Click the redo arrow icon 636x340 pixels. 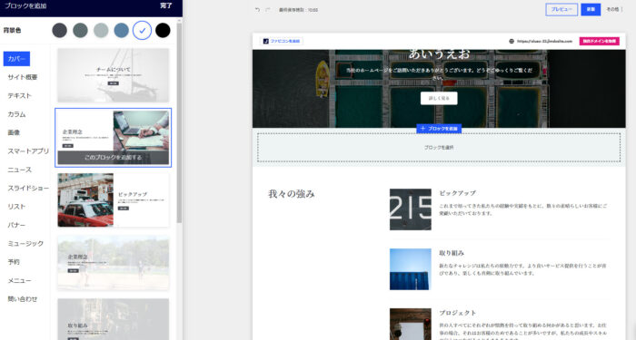pyautogui.click(x=268, y=9)
